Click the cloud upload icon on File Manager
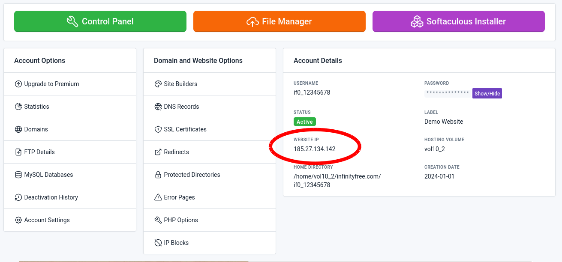The width and height of the screenshot is (562, 262). pyautogui.click(x=252, y=21)
